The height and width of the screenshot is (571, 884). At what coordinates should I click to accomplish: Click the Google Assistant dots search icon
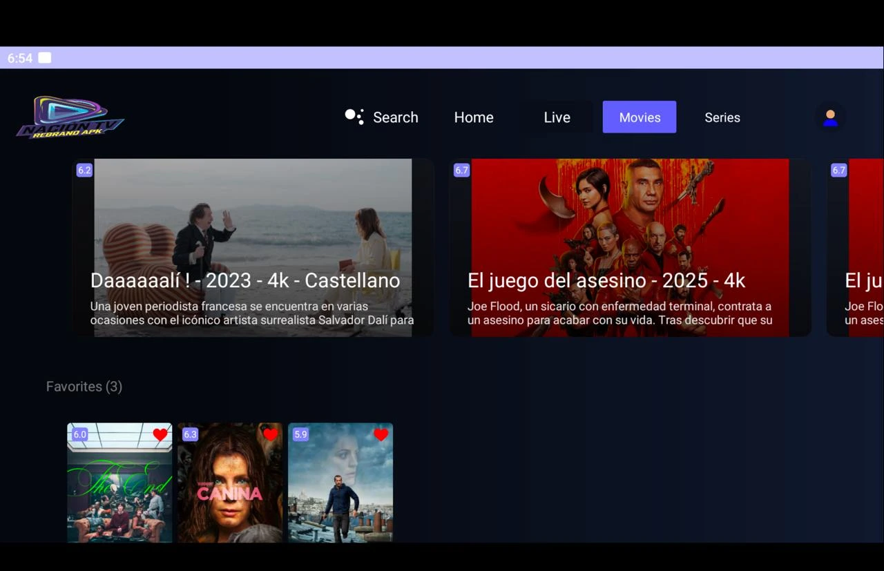(354, 117)
